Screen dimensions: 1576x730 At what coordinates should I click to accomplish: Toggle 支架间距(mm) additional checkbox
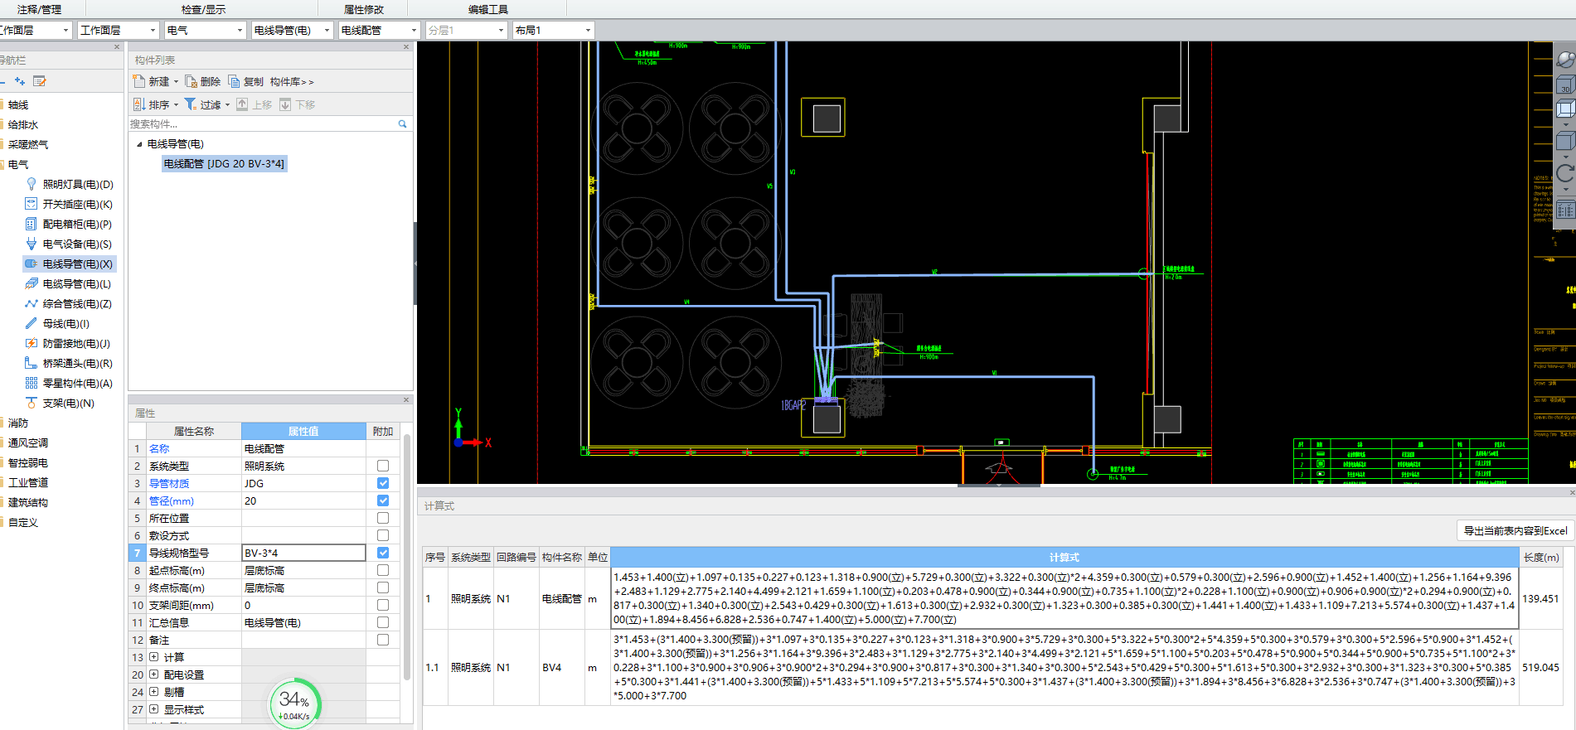pyautogui.click(x=383, y=605)
